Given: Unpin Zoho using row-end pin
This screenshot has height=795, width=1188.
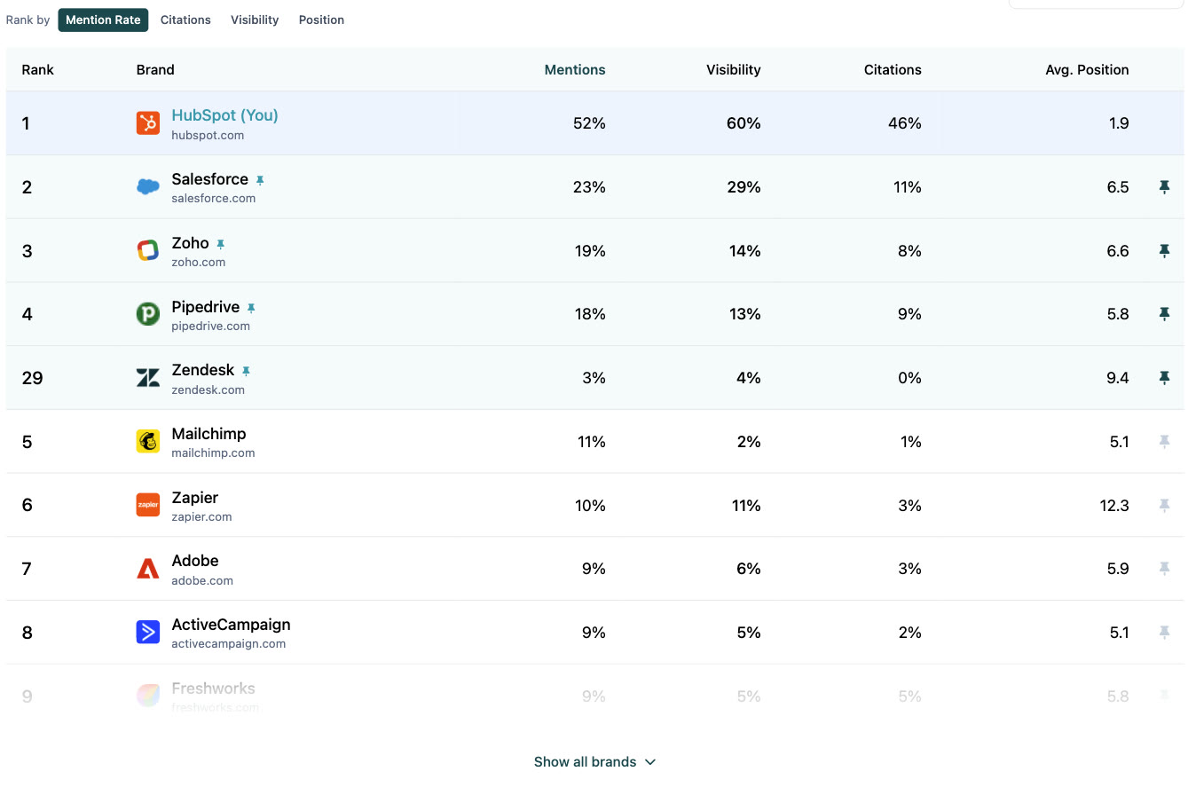Looking at the screenshot, I should tap(1165, 251).
